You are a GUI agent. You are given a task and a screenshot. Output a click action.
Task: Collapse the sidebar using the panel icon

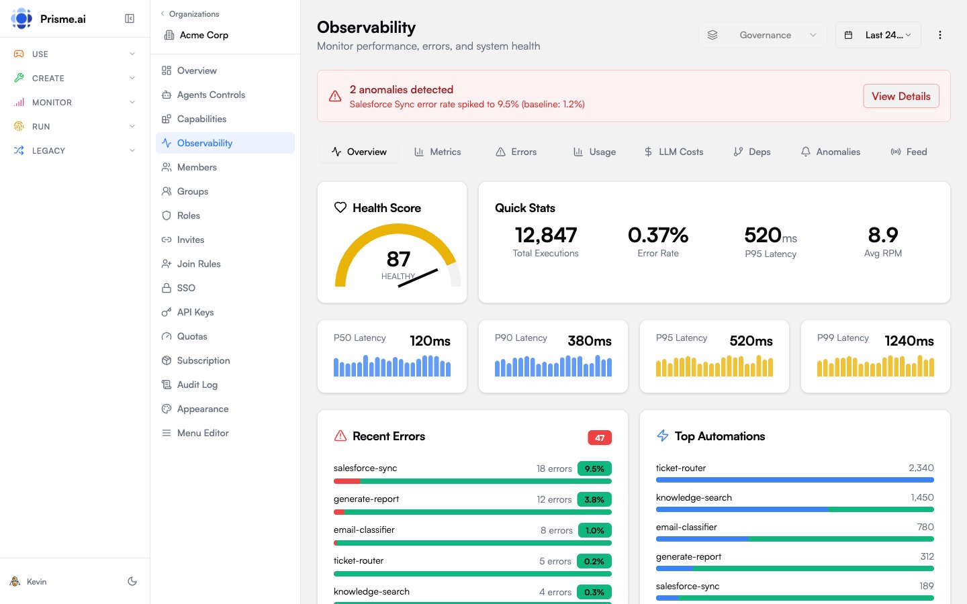pyautogui.click(x=130, y=19)
